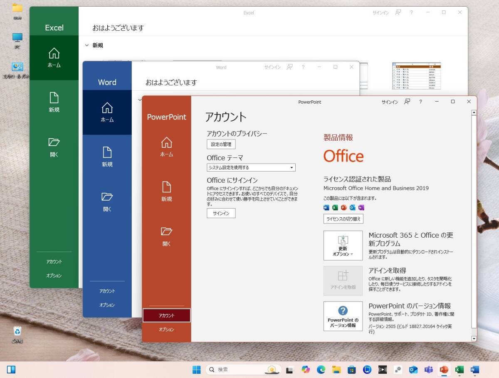Viewport: 499px width, 378px height.
Task: Open the Office テーマ dropdown
Action: coord(251,167)
